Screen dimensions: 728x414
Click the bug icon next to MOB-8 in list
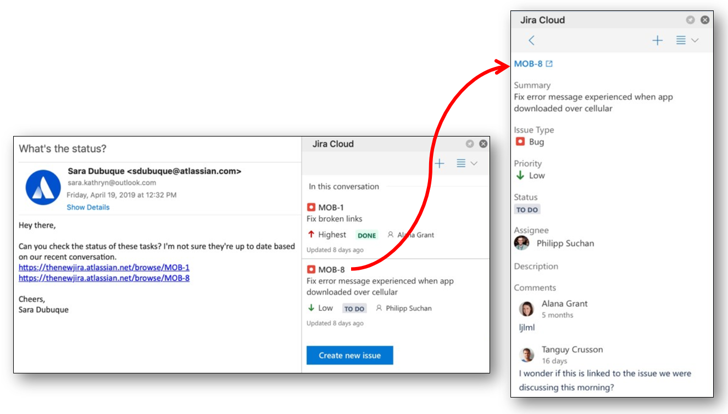tap(311, 269)
